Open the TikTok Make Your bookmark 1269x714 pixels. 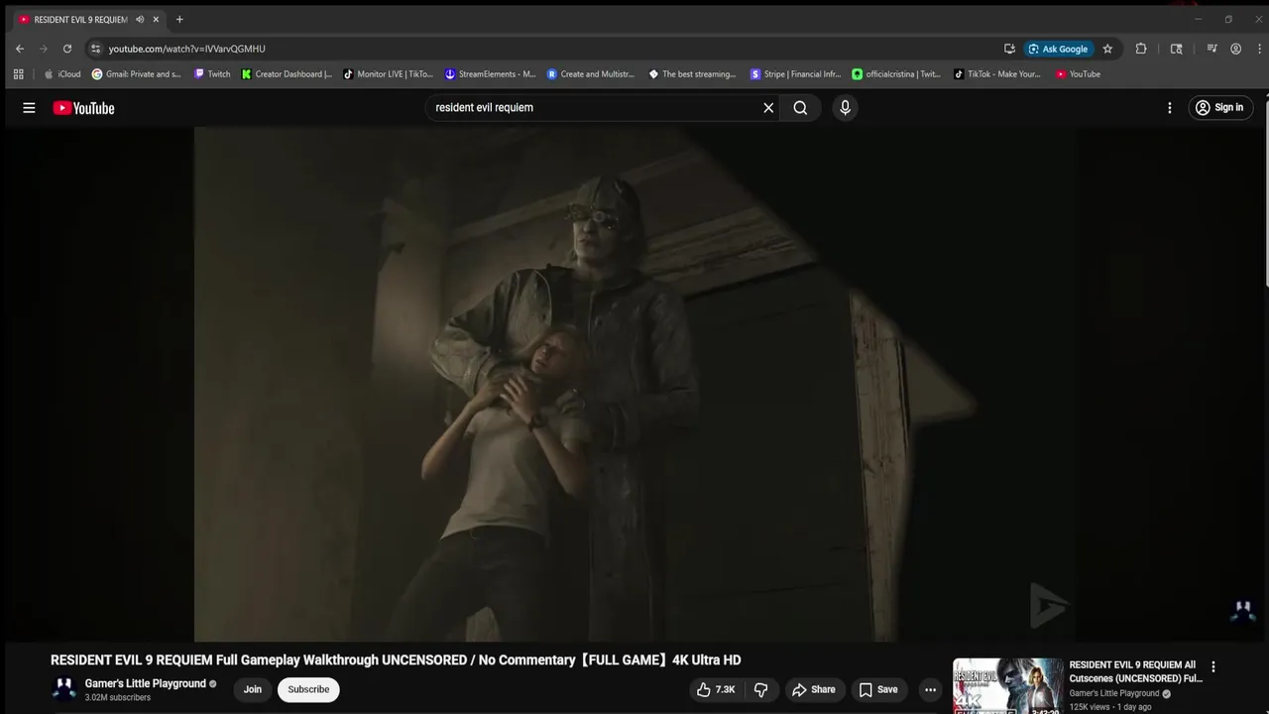coord(997,73)
